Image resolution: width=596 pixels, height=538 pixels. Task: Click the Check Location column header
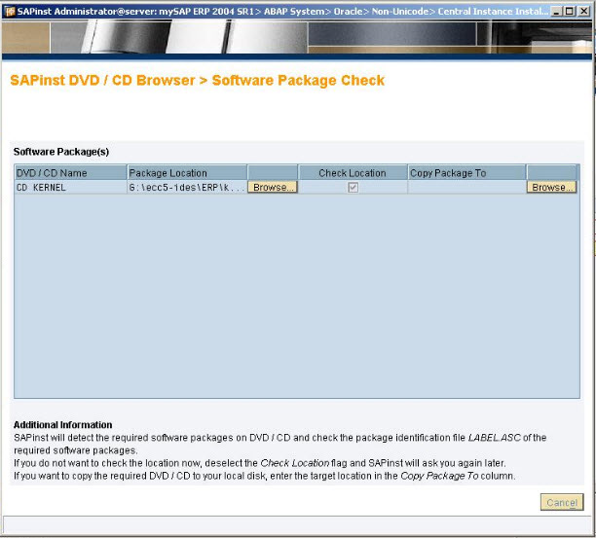click(353, 173)
